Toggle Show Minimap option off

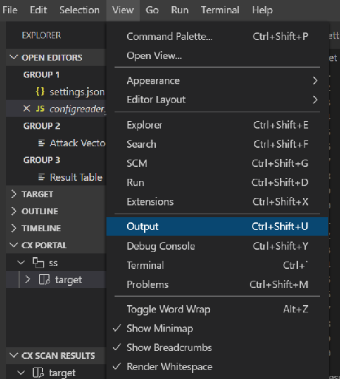tap(160, 328)
